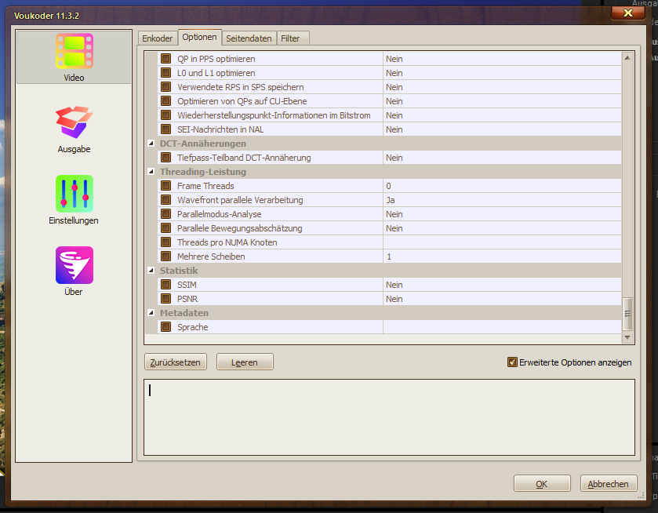Screen dimensions: 658x513
Task: Click the options list vertical scrollbar thumb
Action: 627,314
